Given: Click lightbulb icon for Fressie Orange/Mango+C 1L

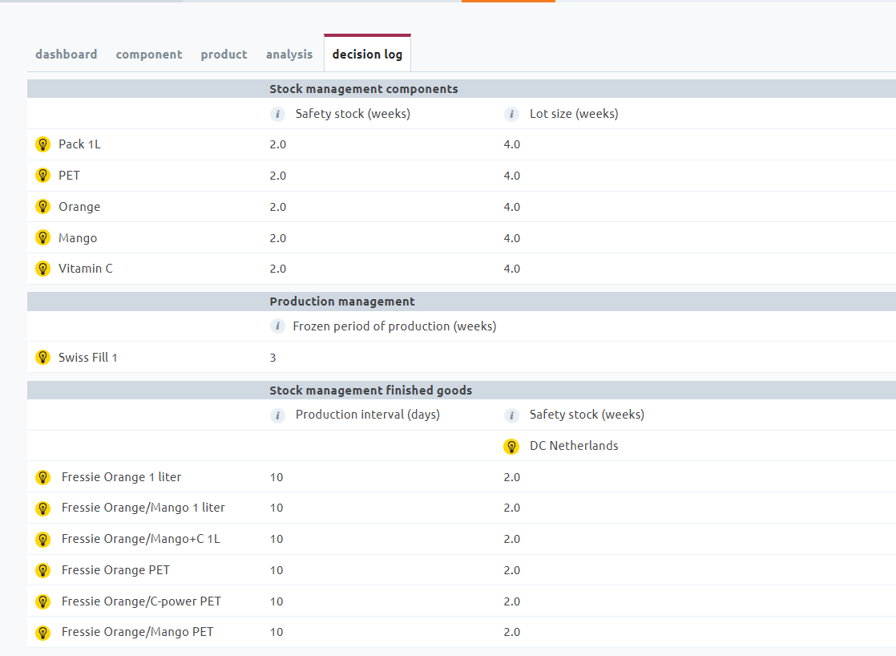Looking at the screenshot, I should (x=42, y=540).
